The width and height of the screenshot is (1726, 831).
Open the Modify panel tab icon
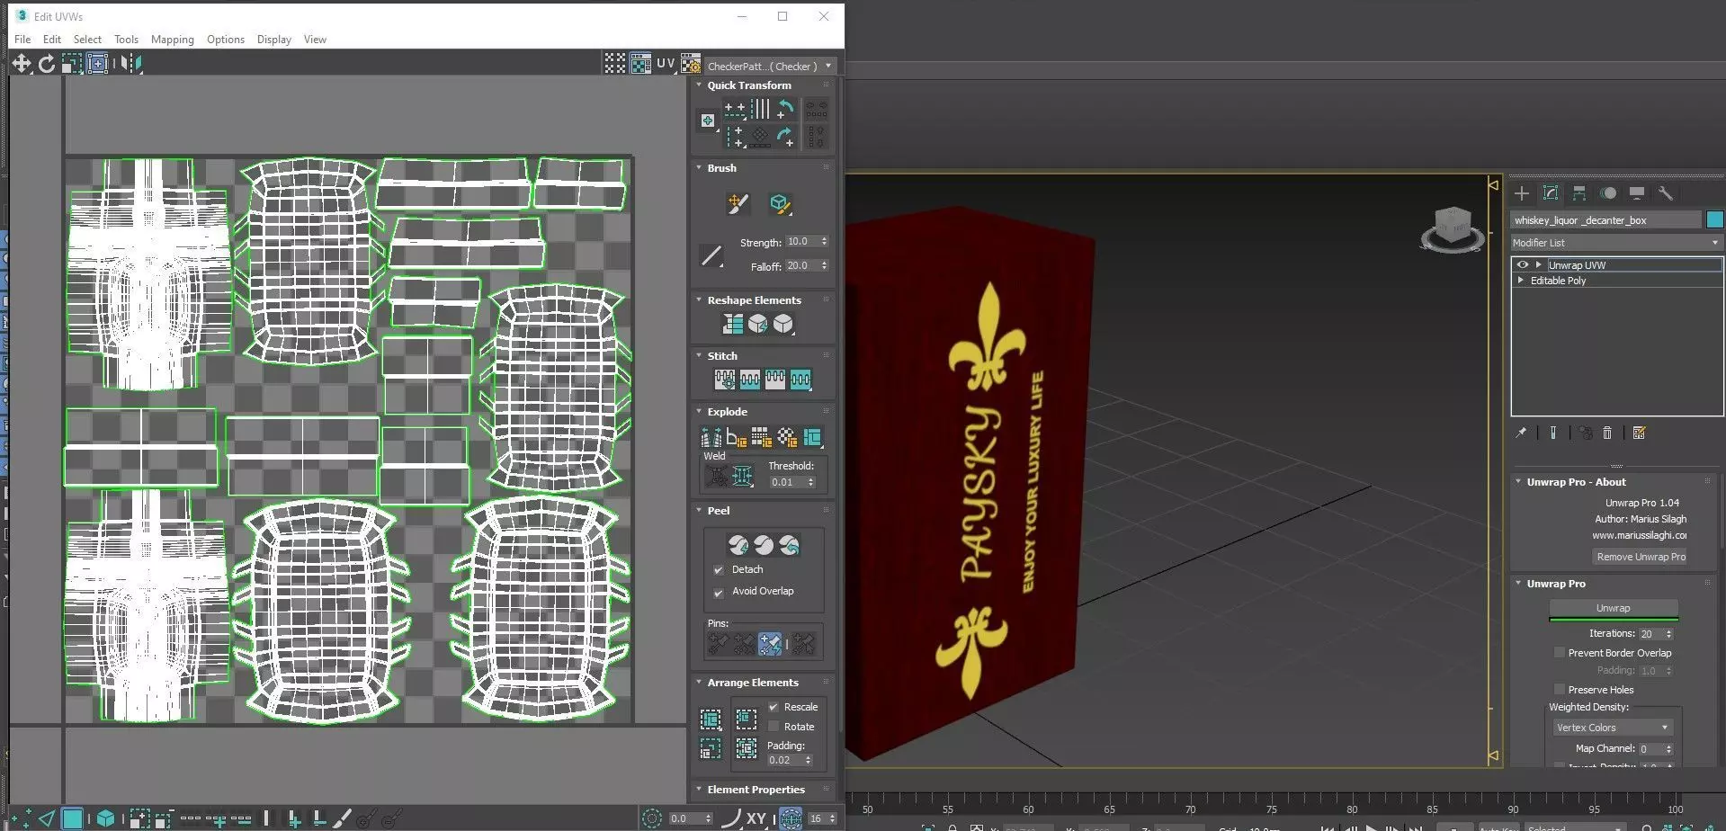(x=1551, y=193)
